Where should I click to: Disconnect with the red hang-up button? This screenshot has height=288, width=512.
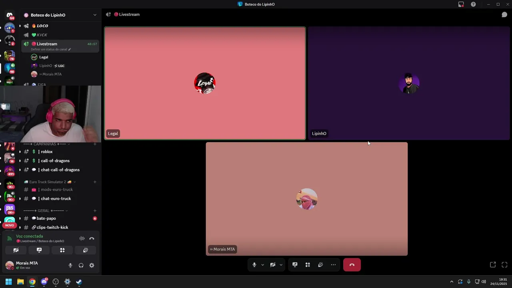pos(352,265)
